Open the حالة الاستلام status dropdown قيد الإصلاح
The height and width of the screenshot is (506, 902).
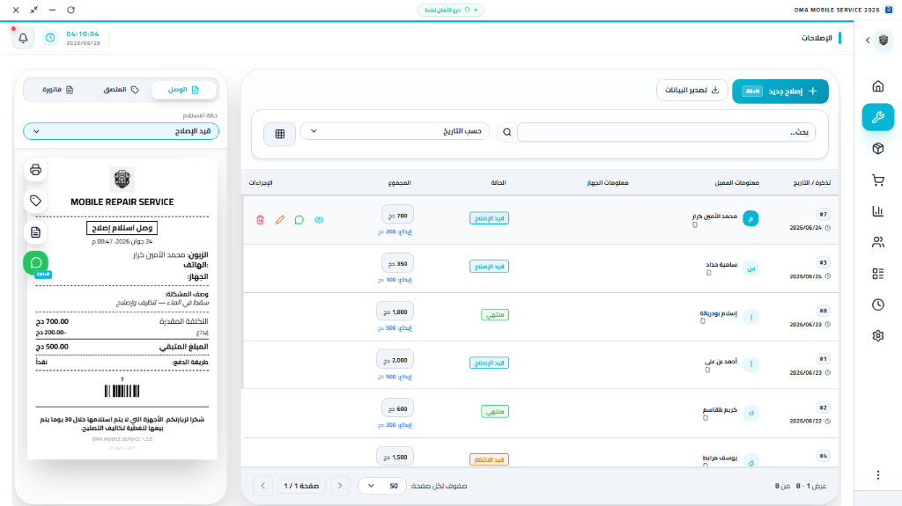tap(121, 131)
